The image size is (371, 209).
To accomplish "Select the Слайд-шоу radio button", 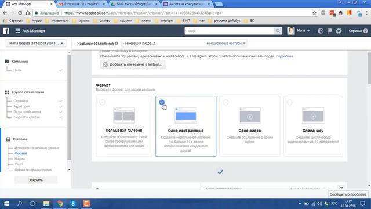I will (x=290, y=102).
